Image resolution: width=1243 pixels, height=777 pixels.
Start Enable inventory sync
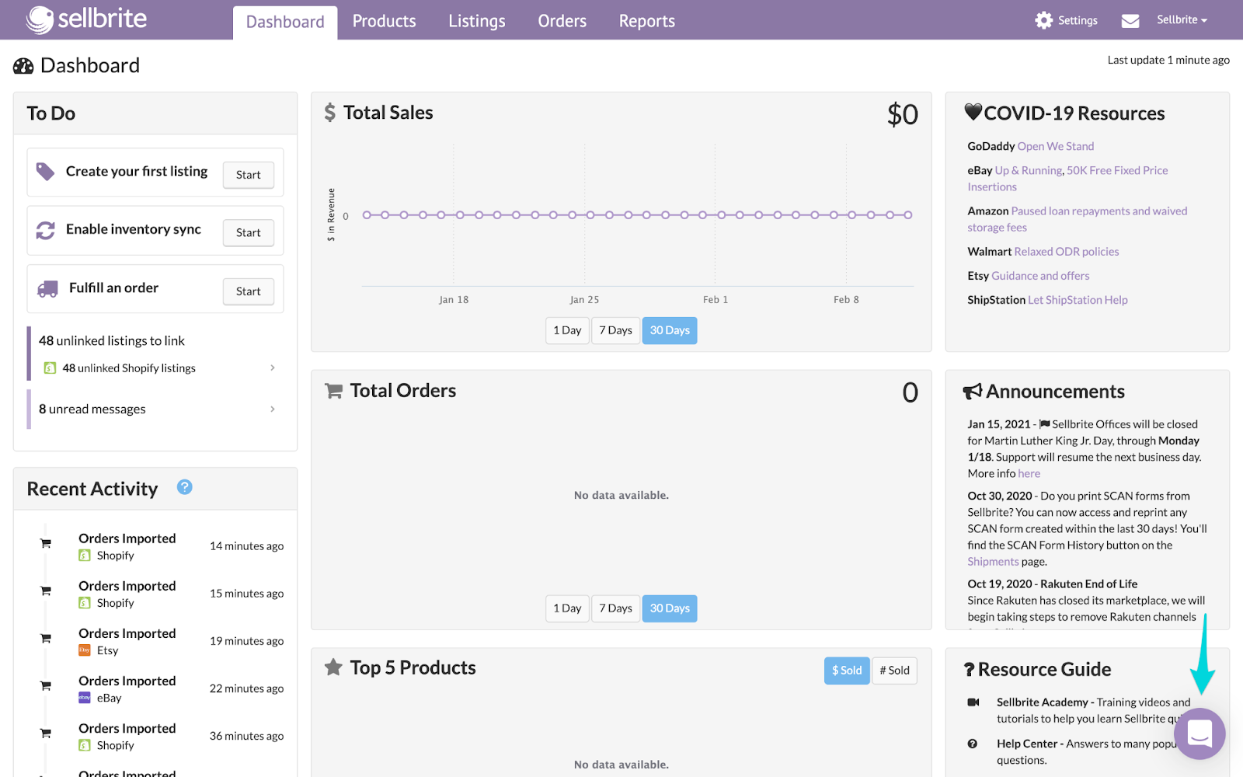coord(249,232)
